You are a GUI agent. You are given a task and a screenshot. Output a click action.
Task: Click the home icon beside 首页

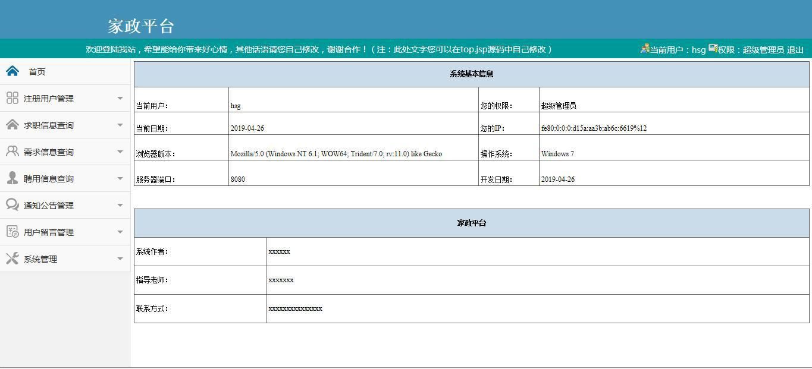pyautogui.click(x=12, y=71)
